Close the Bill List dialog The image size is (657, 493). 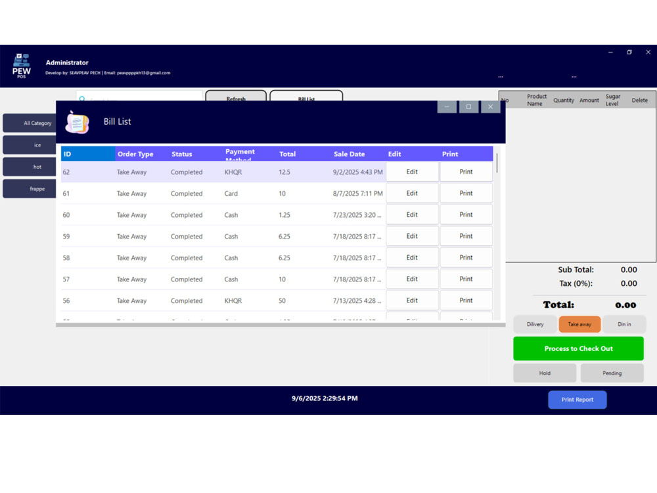[x=490, y=106]
